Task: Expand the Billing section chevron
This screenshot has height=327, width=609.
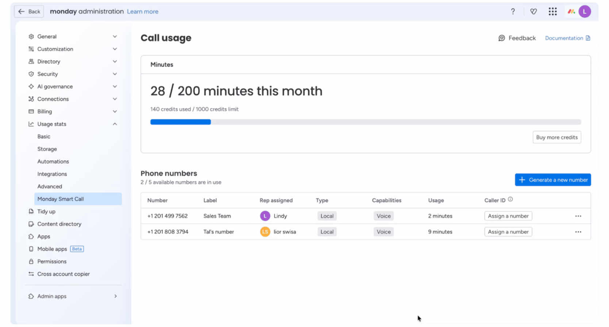Action: pyautogui.click(x=115, y=111)
